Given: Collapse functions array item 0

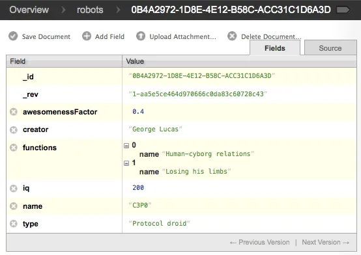Looking at the screenshot, I should tap(126, 146).
